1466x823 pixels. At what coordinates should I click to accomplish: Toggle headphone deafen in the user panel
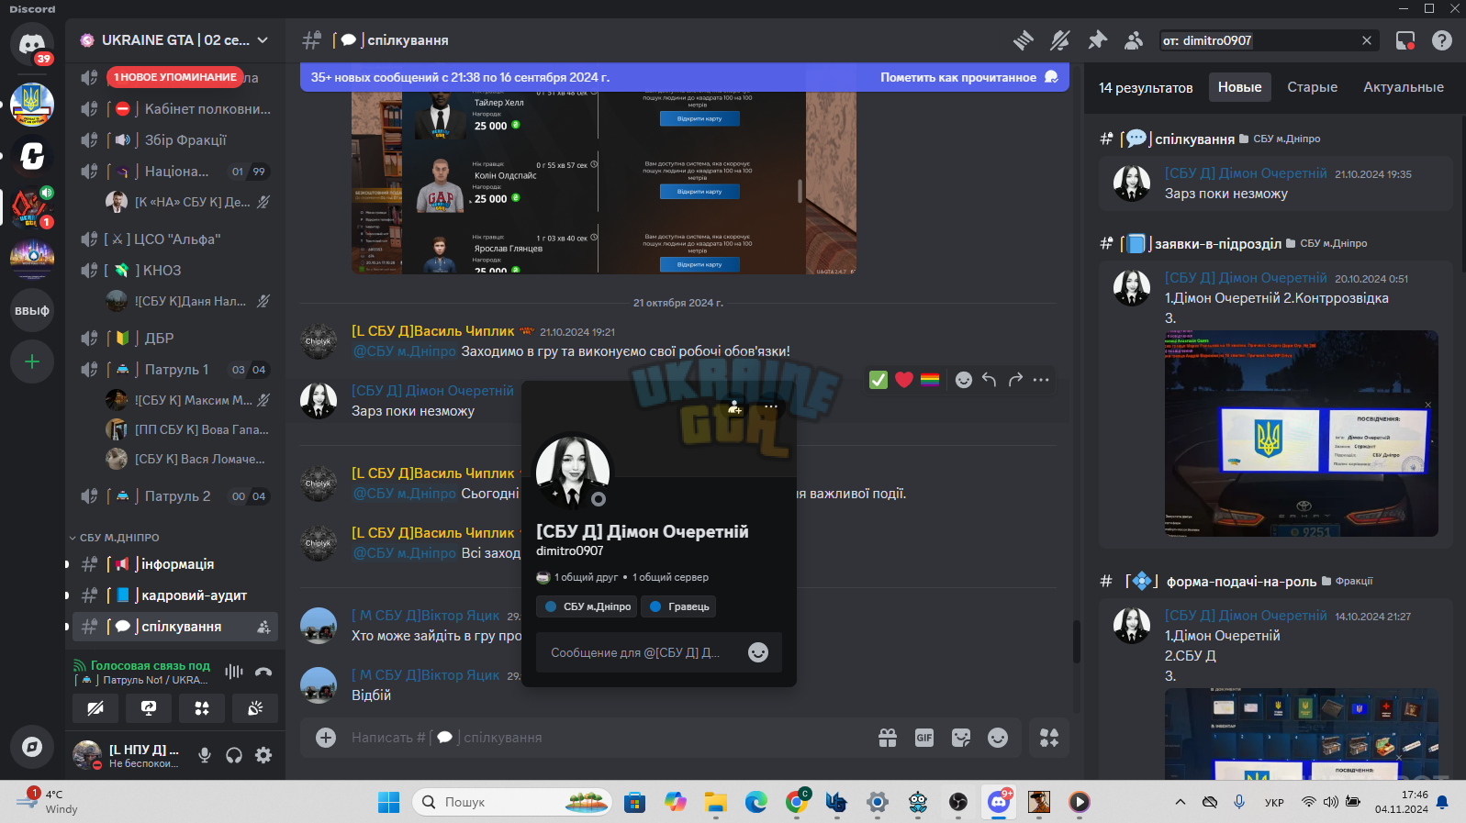pos(234,755)
